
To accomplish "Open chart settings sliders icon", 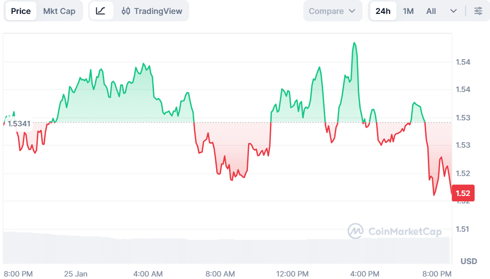I will [x=478, y=11].
